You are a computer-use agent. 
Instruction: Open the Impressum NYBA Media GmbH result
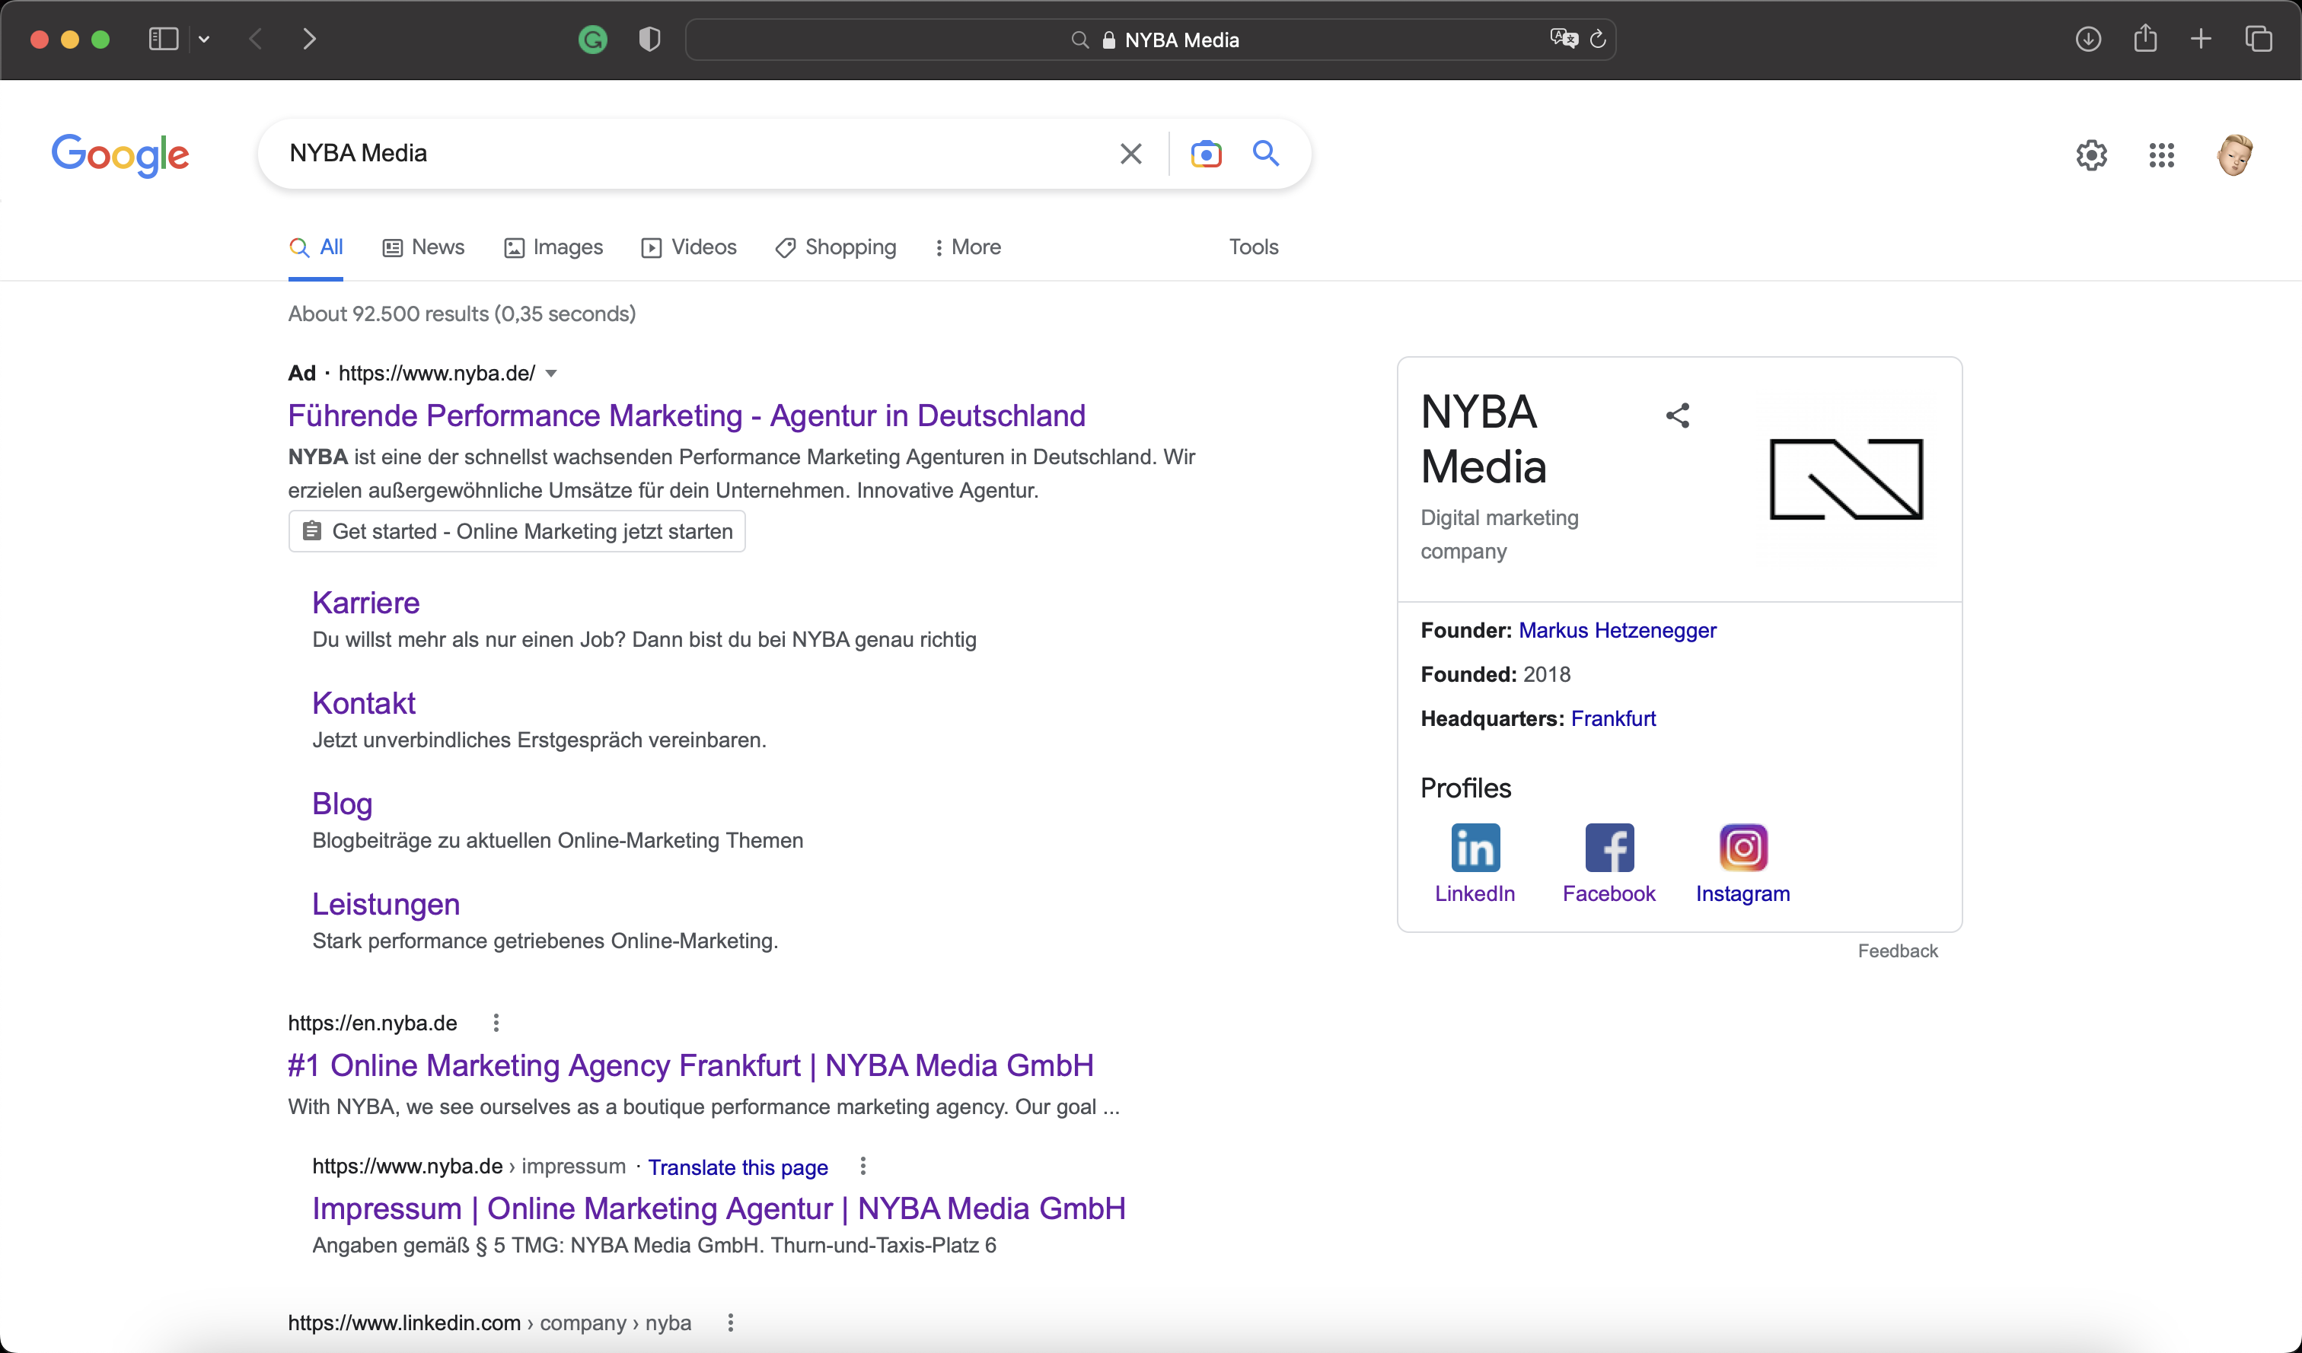(719, 1208)
